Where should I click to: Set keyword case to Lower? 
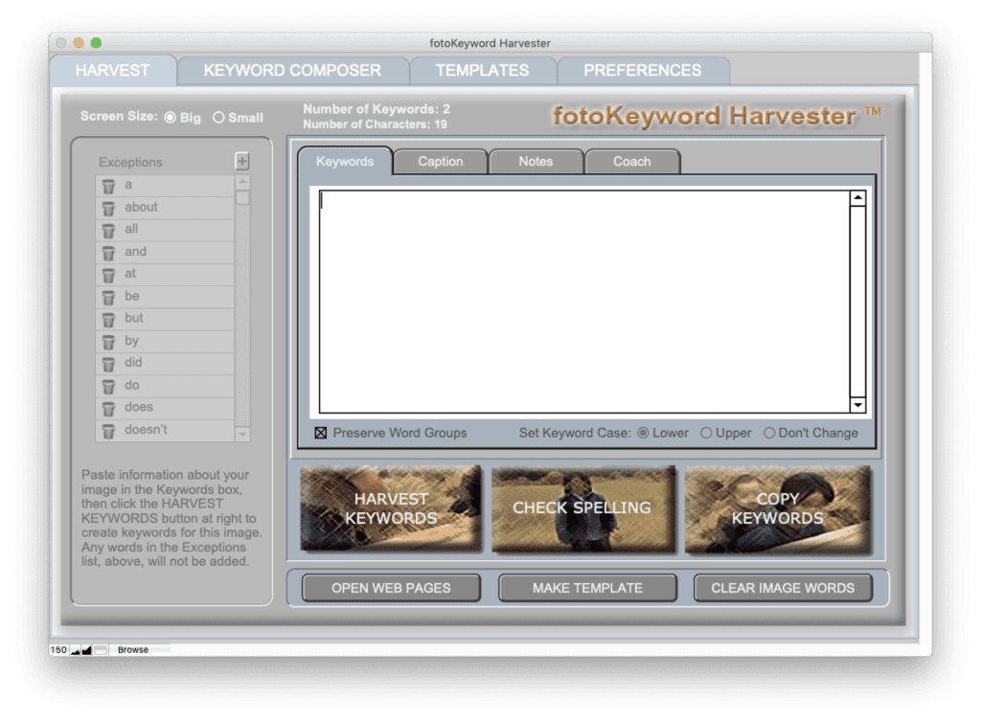pos(643,433)
